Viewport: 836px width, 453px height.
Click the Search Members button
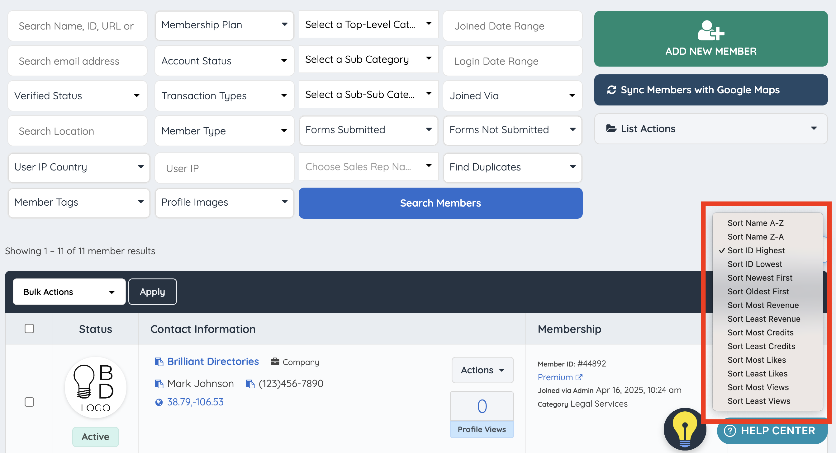click(440, 203)
